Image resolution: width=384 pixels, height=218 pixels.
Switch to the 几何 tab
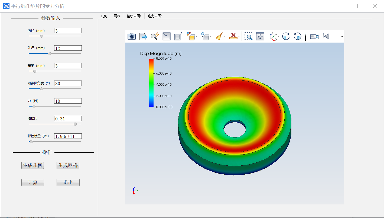[x=104, y=16]
